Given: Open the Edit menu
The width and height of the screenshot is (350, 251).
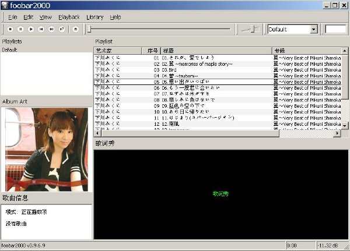Looking at the screenshot, I should click(29, 17).
